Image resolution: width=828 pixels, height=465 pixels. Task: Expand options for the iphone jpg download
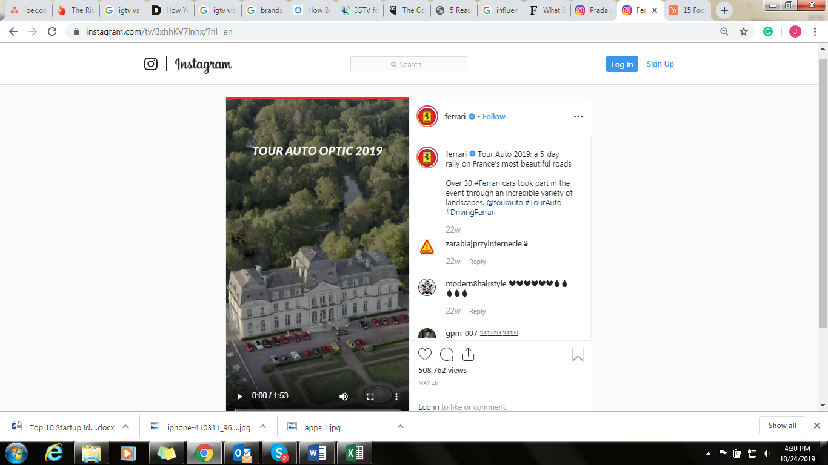(x=263, y=426)
